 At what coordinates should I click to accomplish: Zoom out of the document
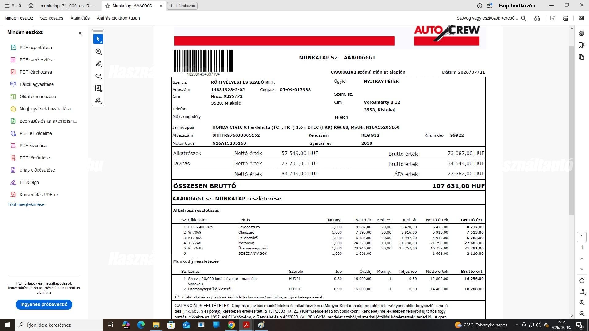click(x=582, y=314)
